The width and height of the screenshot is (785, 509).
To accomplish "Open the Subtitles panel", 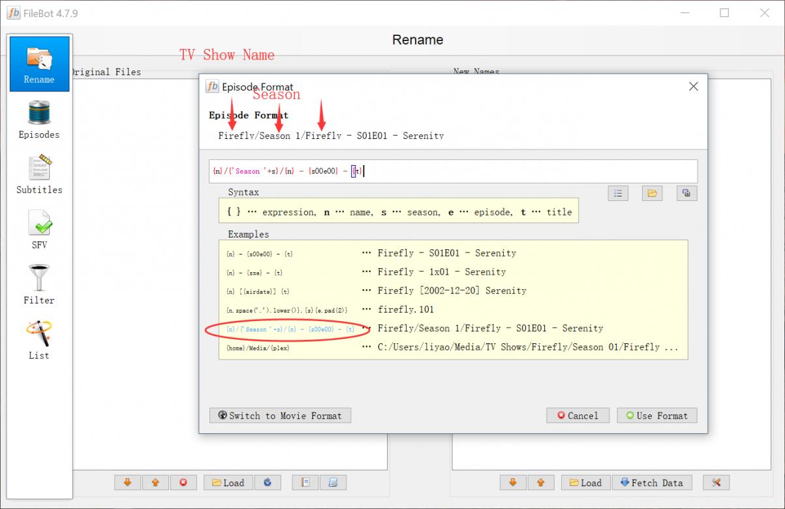I will coord(39,175).
